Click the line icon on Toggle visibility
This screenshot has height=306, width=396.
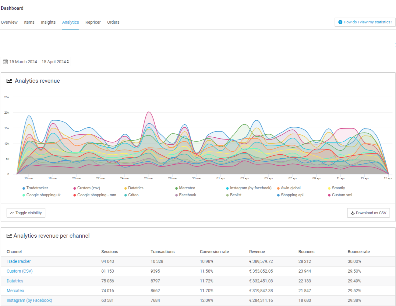coord(12,213)
